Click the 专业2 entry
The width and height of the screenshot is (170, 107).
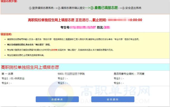63,79
